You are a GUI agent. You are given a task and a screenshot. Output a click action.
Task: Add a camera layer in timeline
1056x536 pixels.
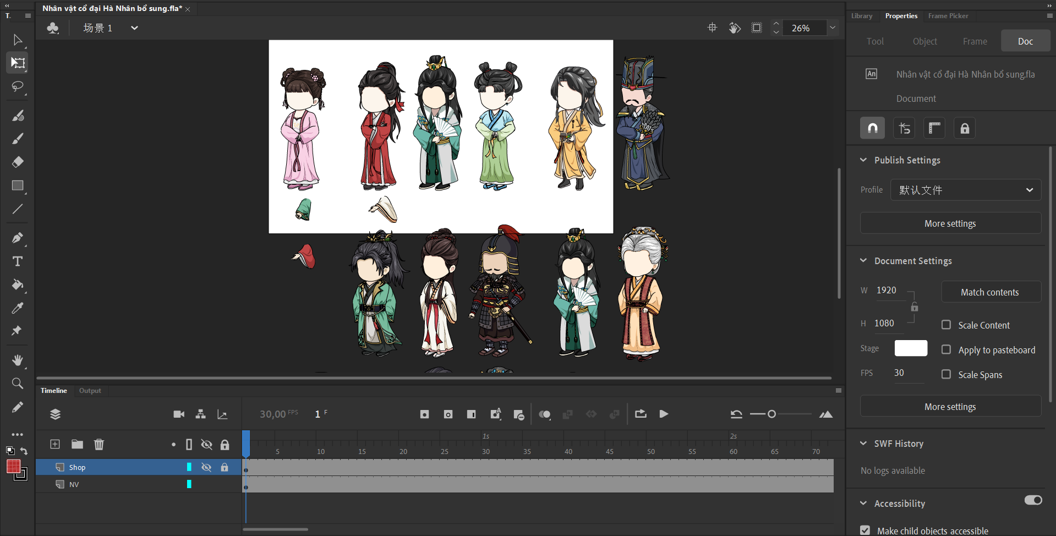click(179, 414)
